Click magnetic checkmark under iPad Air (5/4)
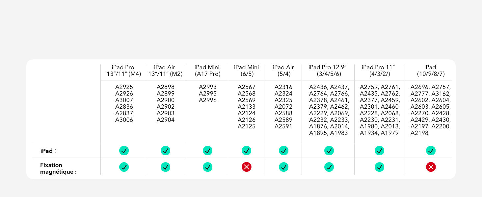This screenshot has height=197, width=482. pyautogui.click(x=283, y=167)
